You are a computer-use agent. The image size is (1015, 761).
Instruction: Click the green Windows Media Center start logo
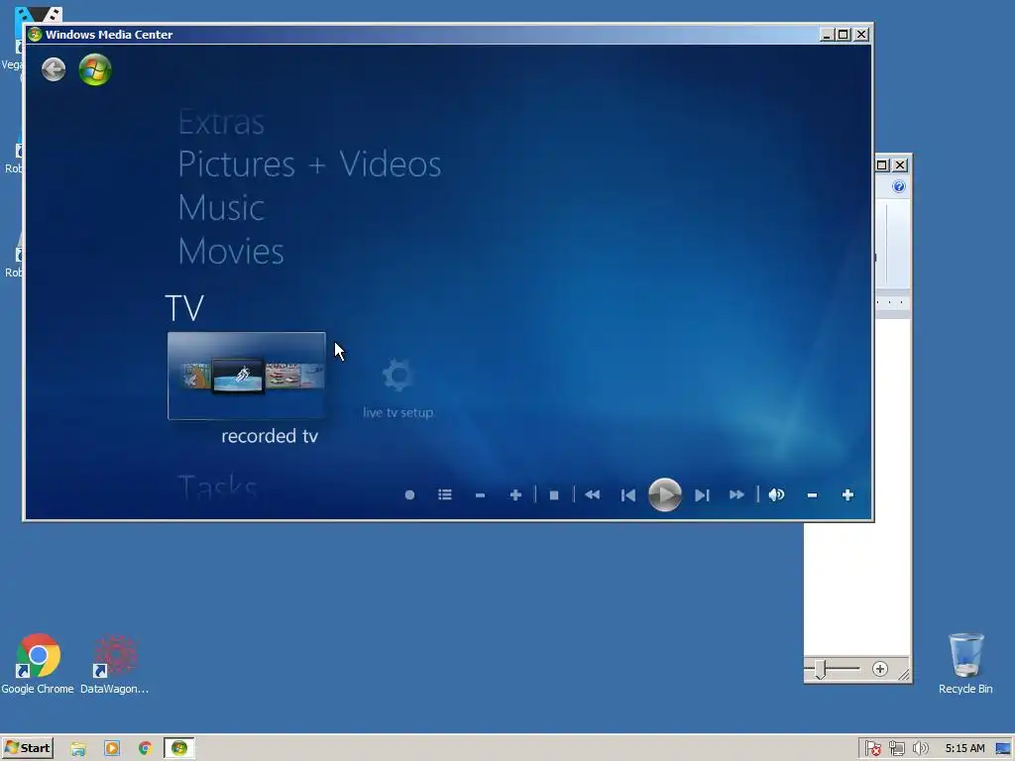[x=95, y=69]
